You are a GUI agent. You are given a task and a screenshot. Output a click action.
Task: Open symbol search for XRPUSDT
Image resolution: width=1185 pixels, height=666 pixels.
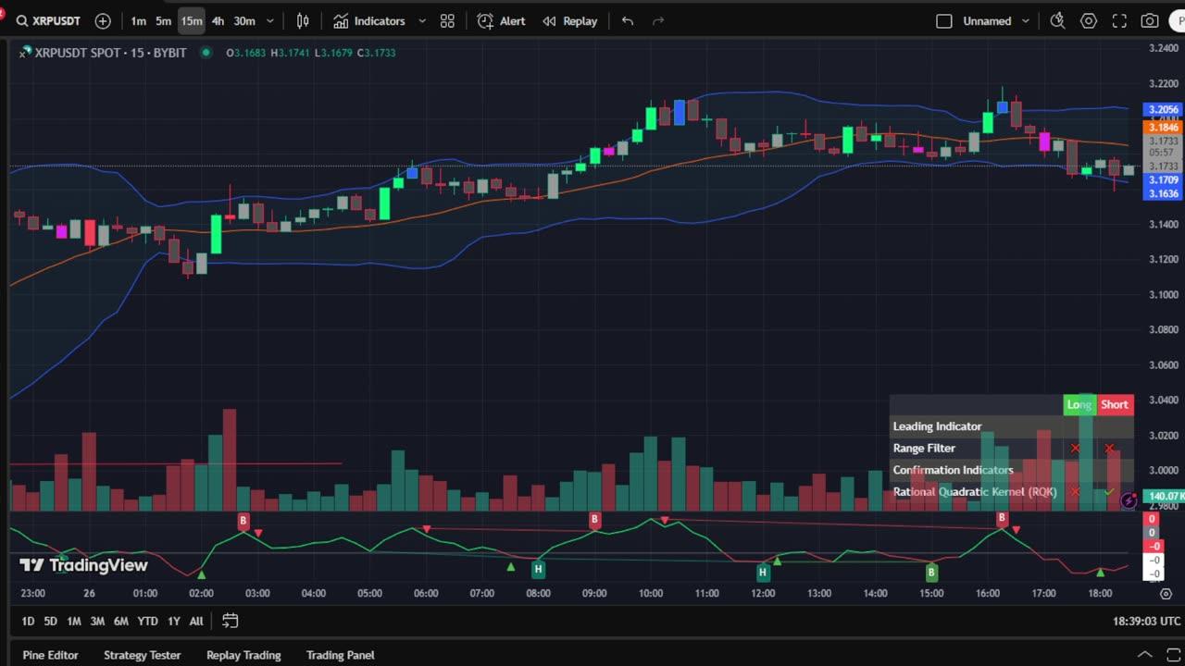point(50,20)
